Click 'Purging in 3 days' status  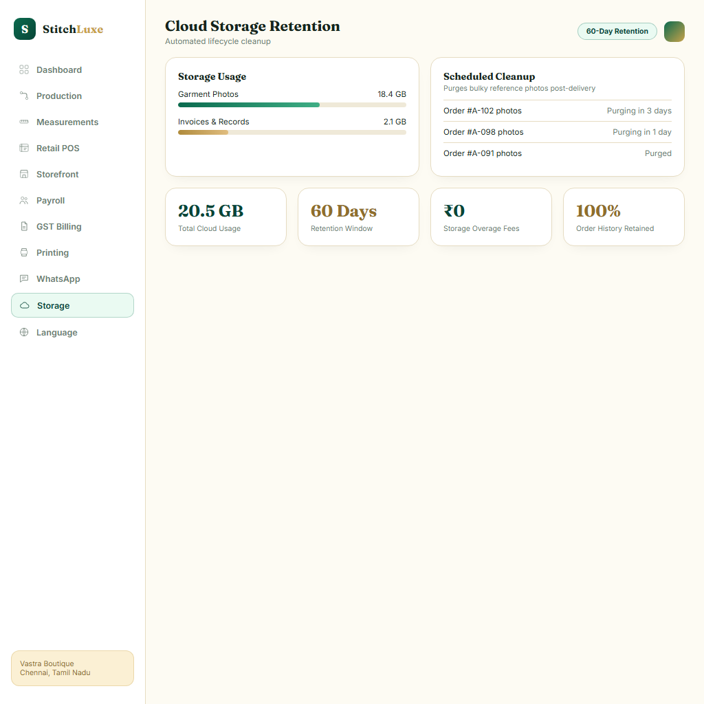pyautogui.click(x=639, y=111)
